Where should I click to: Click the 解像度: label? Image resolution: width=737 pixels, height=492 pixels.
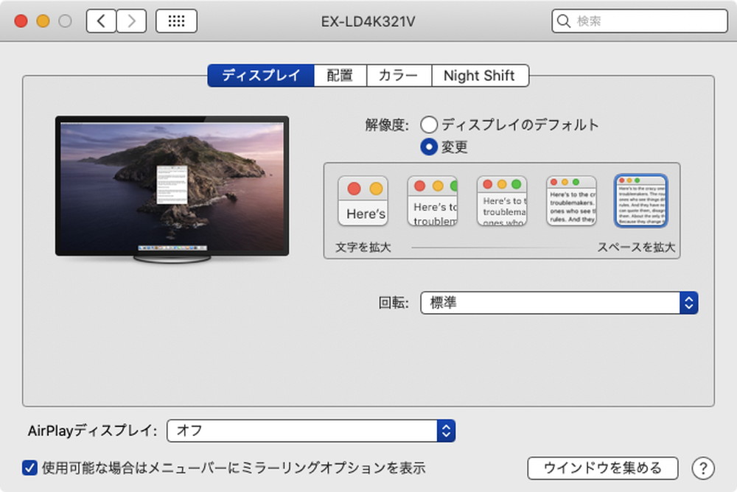(x=387, y=125)
